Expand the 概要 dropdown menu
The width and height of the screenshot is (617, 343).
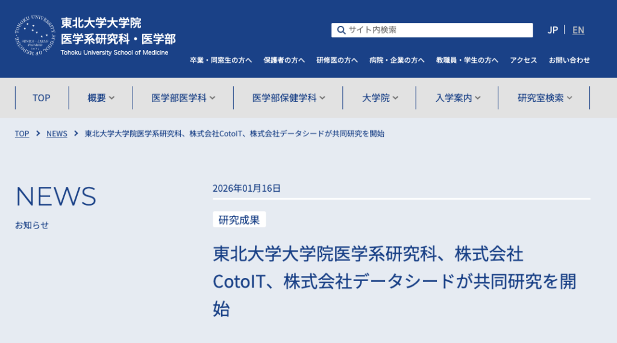[101, 98]
